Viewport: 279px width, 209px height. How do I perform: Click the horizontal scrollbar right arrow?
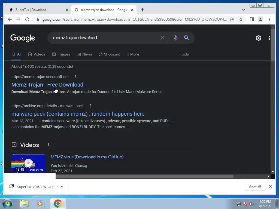coord(268,176)
